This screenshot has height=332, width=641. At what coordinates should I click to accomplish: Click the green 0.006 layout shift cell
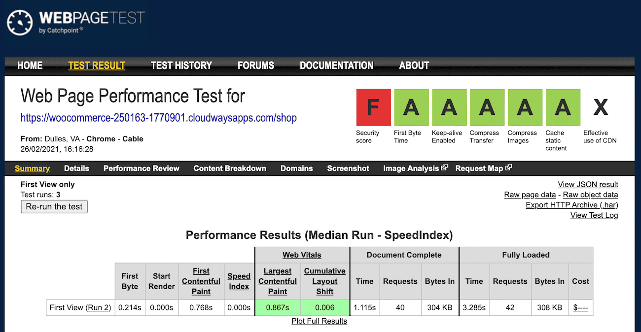coord(325,308)
